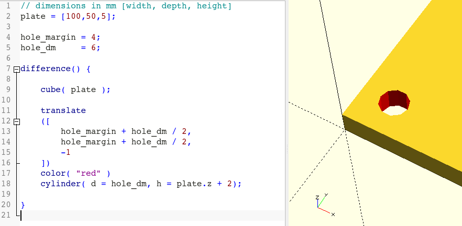Collapse the difference() block fold marker

17,69
